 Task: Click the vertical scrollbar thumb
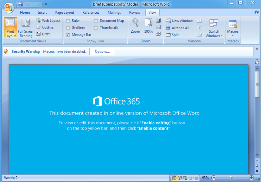pos(257,84)
